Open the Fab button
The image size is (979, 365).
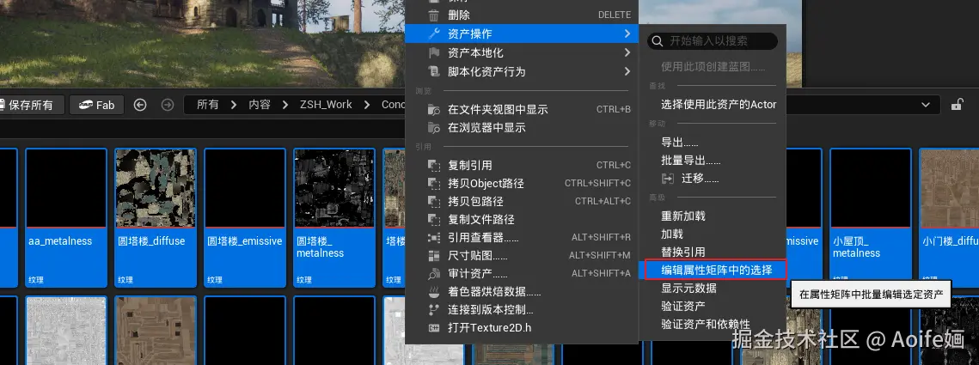coord(97,105)
